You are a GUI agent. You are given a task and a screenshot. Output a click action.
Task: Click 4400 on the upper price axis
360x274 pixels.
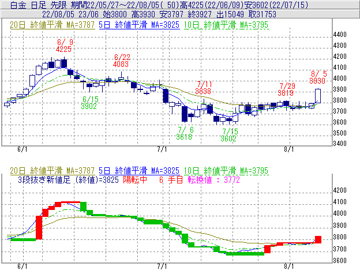tap(341, 35)
